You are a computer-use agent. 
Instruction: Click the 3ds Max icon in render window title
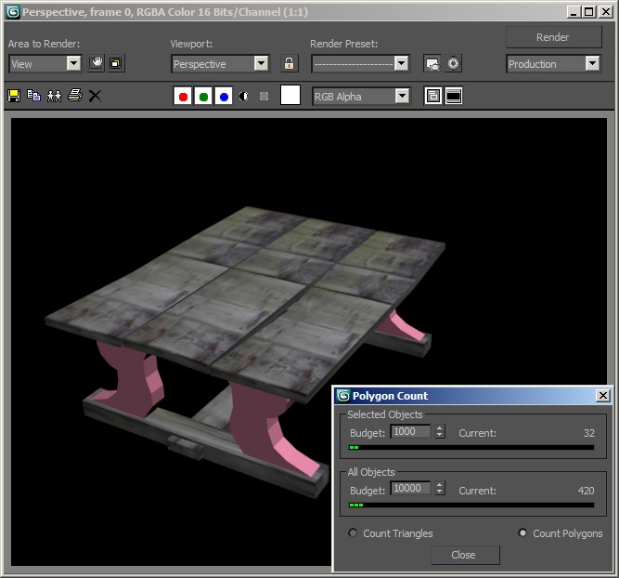(13, 12)
